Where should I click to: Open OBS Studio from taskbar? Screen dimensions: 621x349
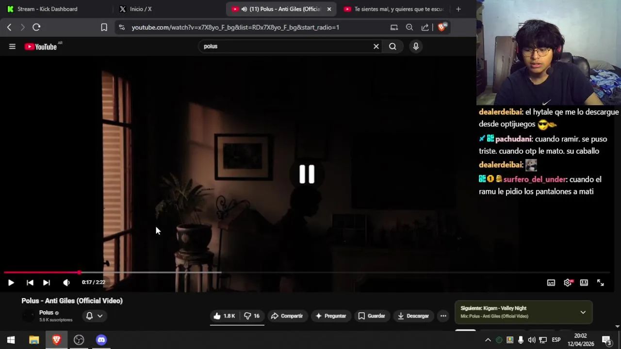point(79,340)
